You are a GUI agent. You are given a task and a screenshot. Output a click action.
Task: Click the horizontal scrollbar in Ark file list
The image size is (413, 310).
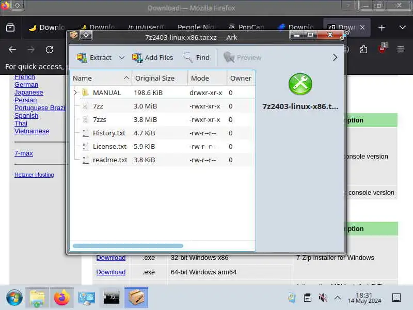pyautogui.click(x=128, y=246)
